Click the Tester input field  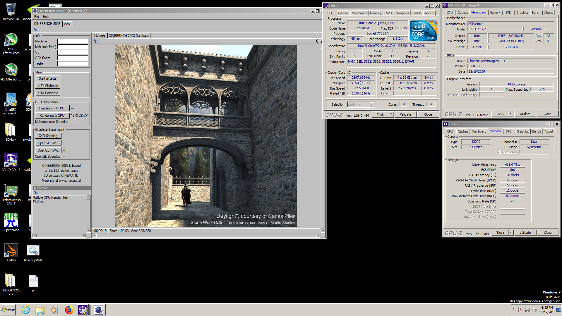coord(73,63)
